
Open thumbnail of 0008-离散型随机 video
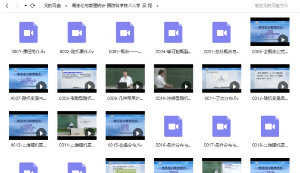click(77, 78)
